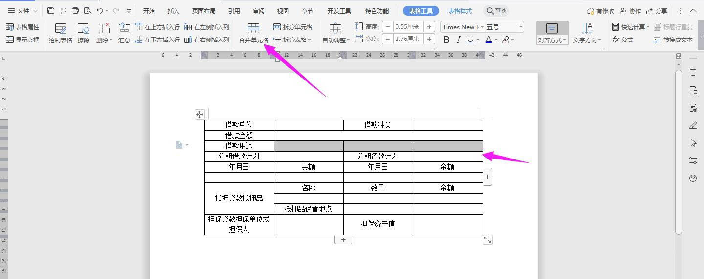Open Print Preview icon

(88, 11)
